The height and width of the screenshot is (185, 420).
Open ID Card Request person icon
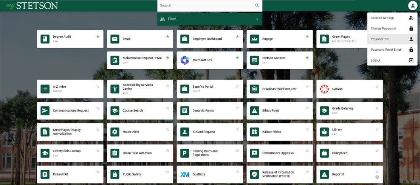coord(185,132)
